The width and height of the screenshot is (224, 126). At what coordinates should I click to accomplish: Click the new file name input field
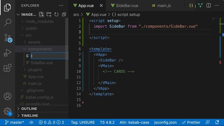point(49,56)
